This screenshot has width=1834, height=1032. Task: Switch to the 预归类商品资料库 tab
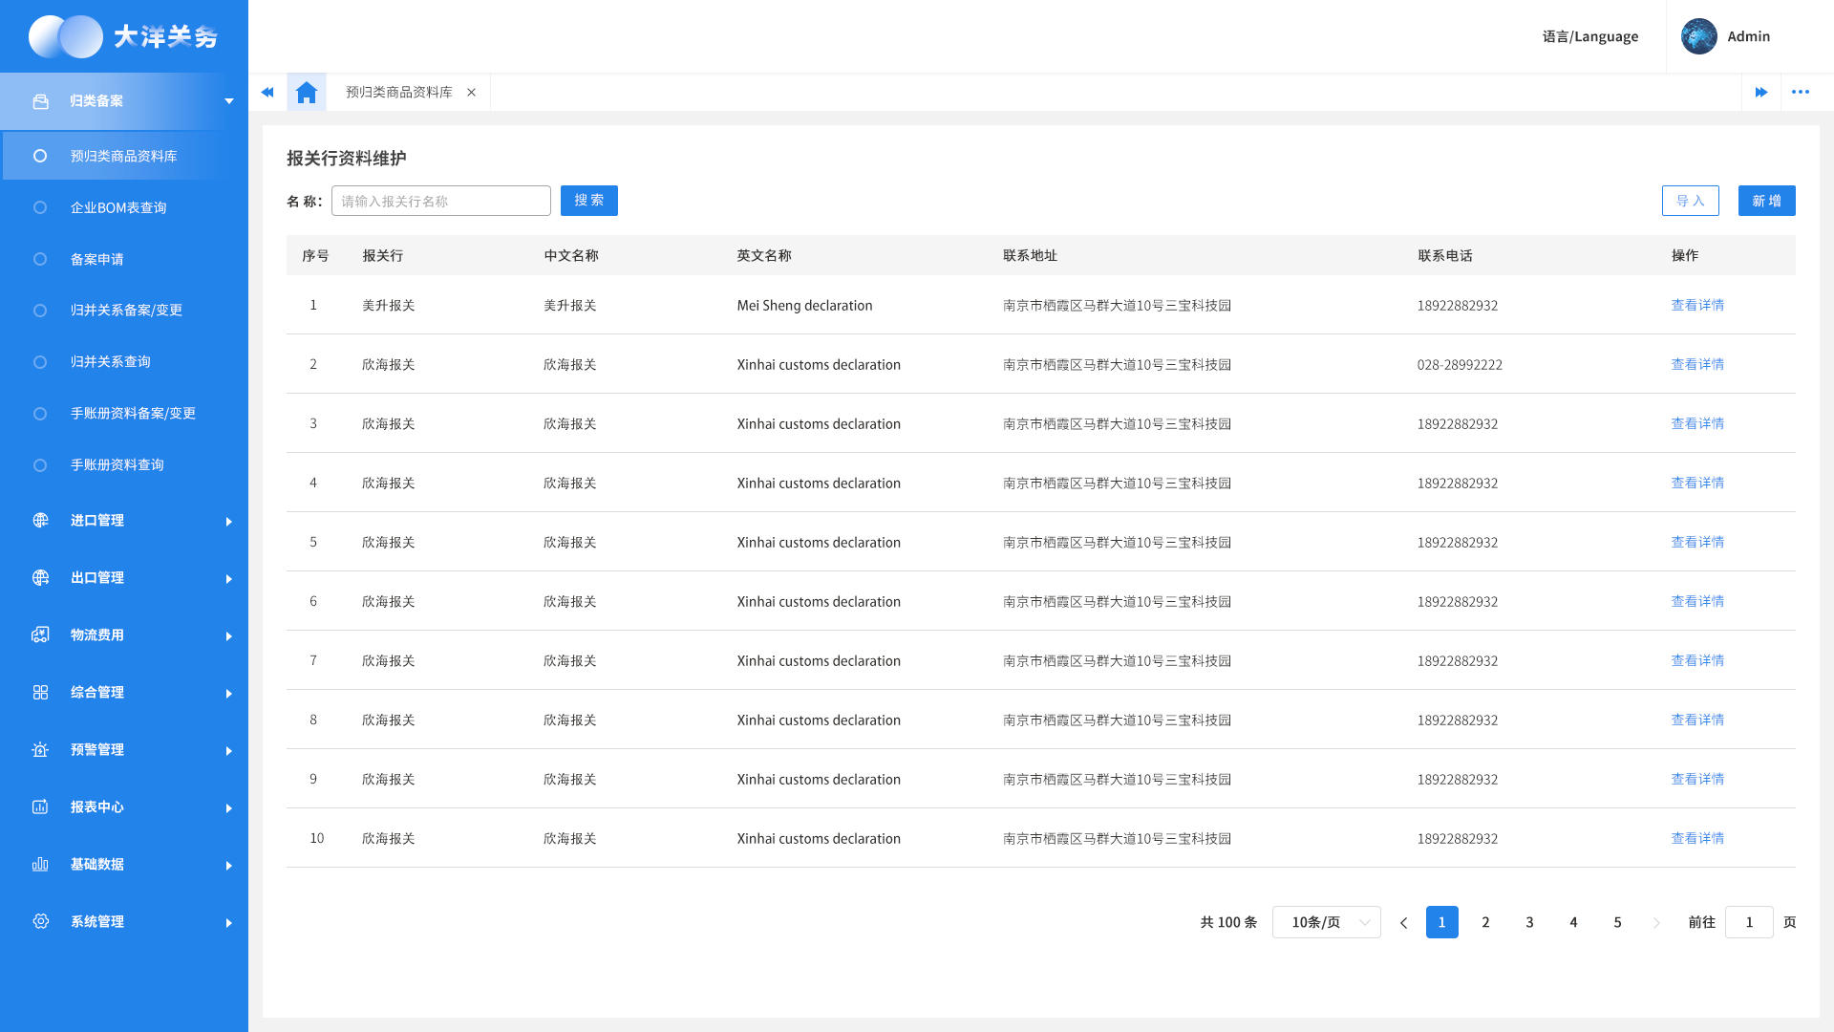399,93
